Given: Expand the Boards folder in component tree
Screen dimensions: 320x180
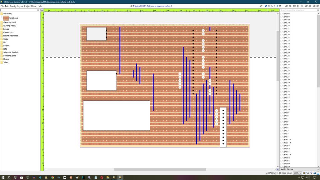Looking at the screenshot, I should click(6, 29).
